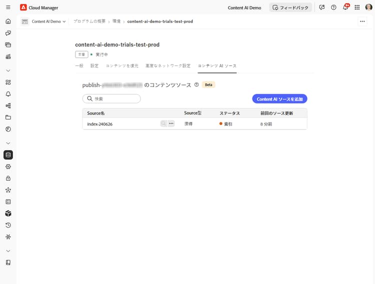Select the highlighted database sidebar icon
Screen dimensions: 375x284
[x=8, y=155]
